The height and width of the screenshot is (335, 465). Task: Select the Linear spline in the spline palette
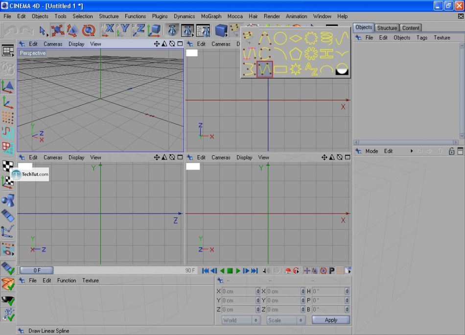pyautogui.click(x=265, y=70)
